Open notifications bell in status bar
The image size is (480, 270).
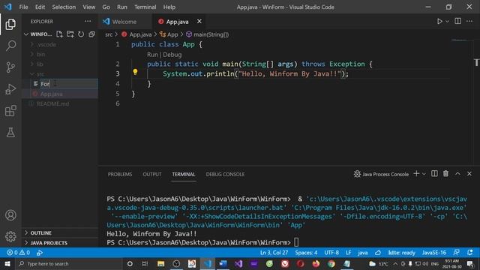click(470, 253)
